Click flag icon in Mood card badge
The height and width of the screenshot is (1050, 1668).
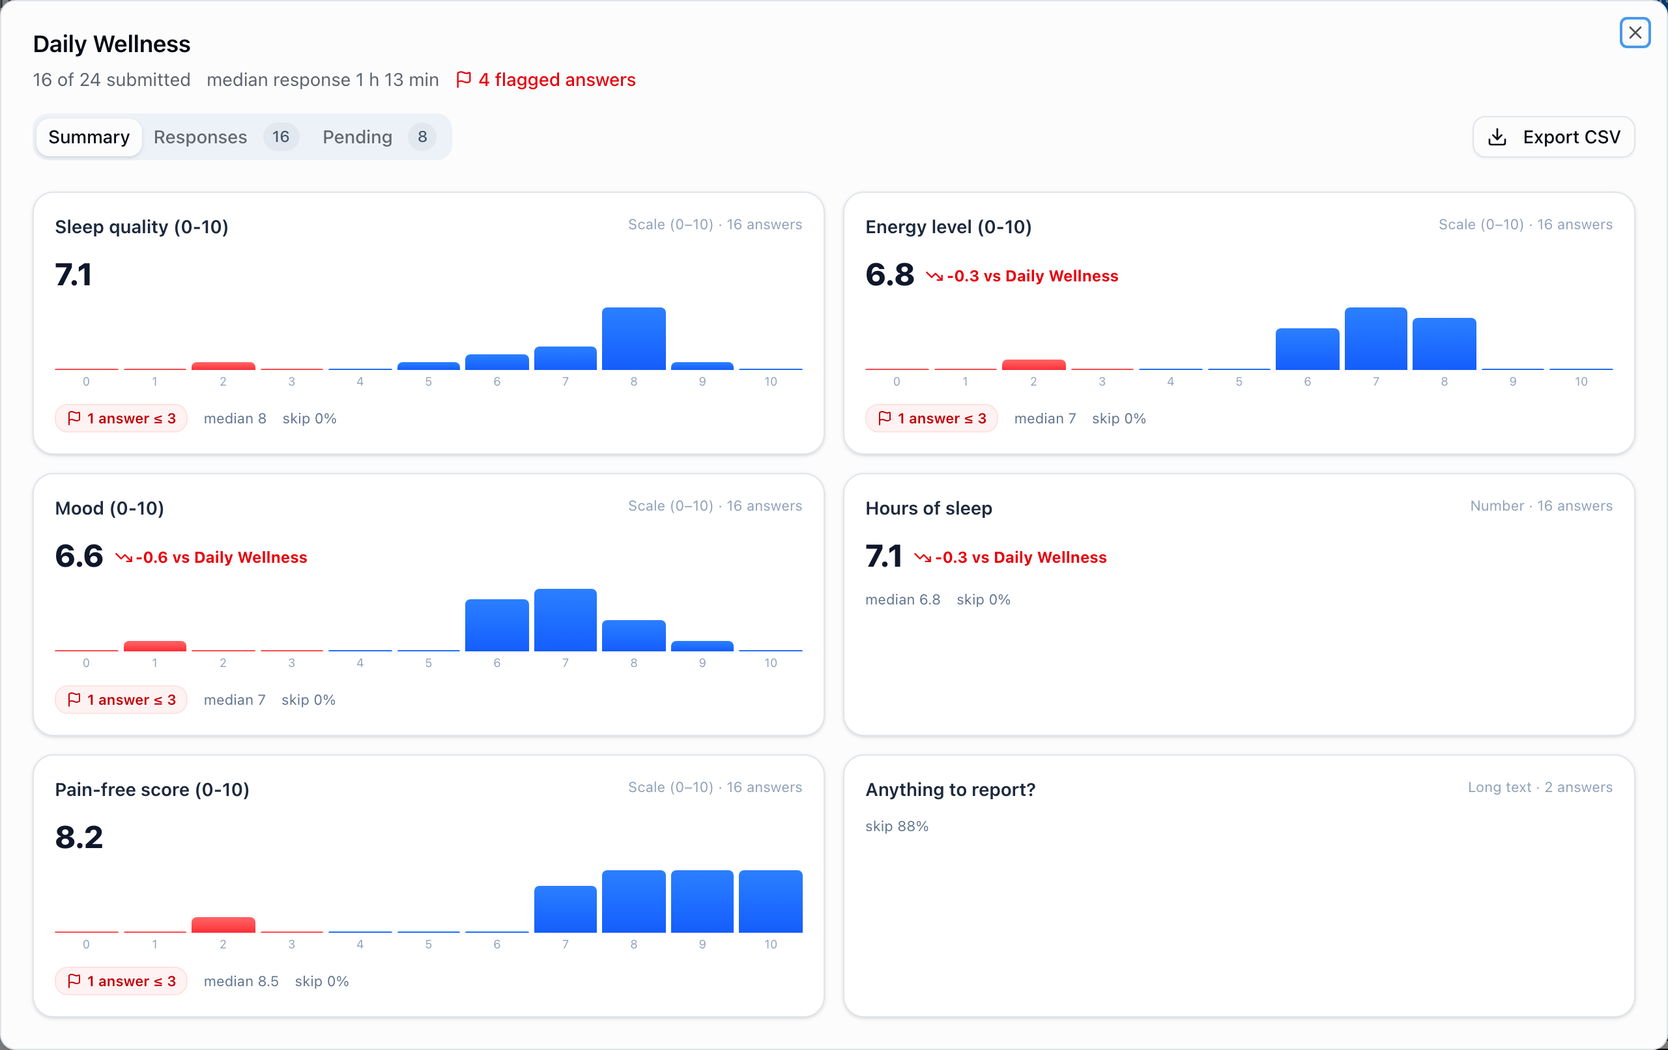[x=74, y=700]
